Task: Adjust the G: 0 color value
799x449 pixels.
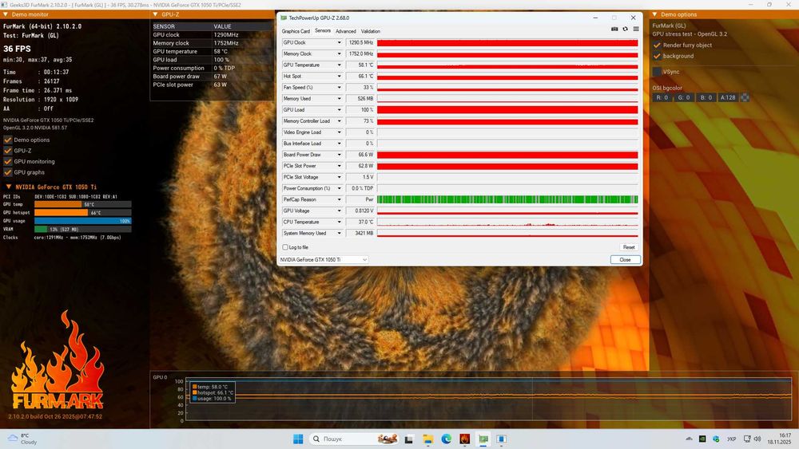Action: (683, 97)
